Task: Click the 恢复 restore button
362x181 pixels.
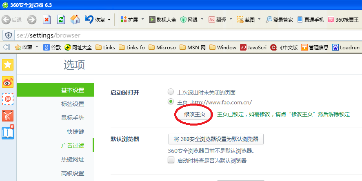Action: tap(95, 20)
